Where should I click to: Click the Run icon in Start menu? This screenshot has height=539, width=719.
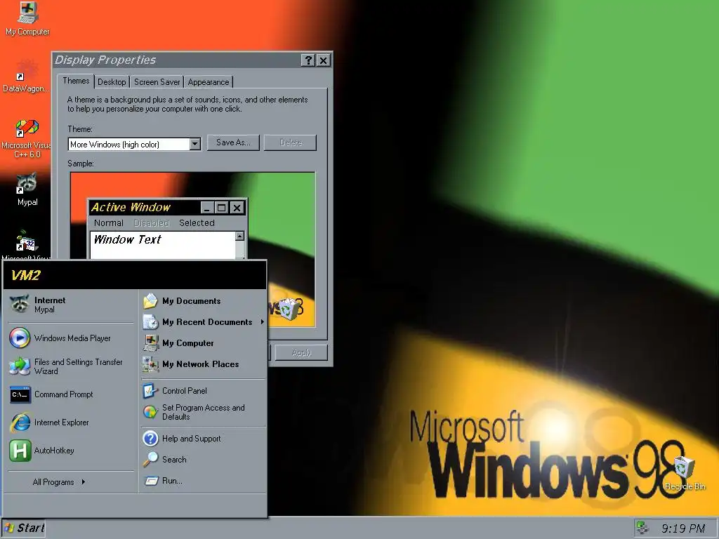pos(150,480)
